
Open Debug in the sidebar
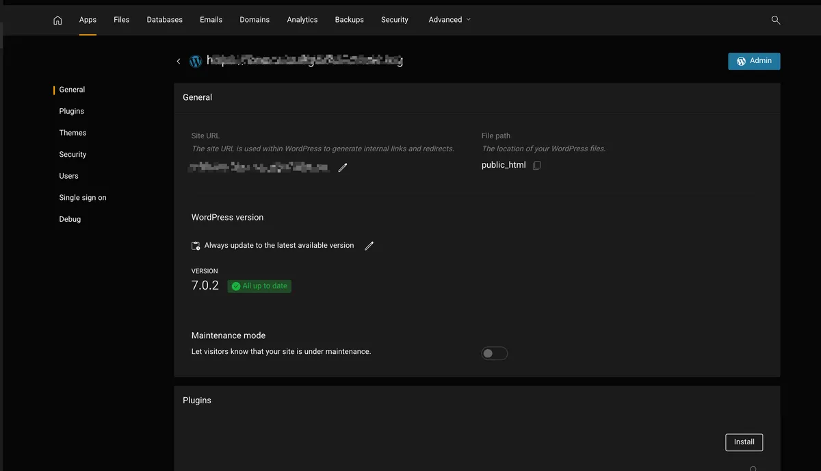[x=70, y=219]
